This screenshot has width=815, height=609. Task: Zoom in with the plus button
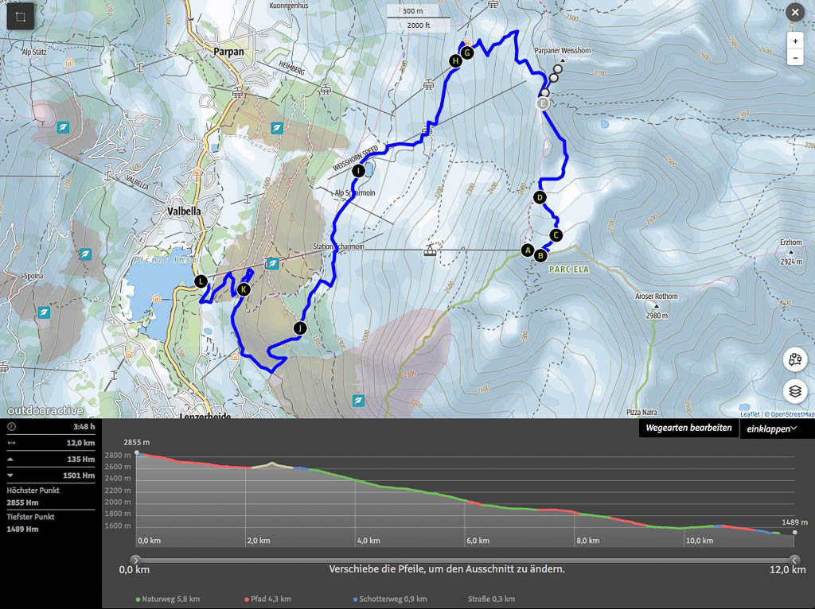(x=794, y=41)
